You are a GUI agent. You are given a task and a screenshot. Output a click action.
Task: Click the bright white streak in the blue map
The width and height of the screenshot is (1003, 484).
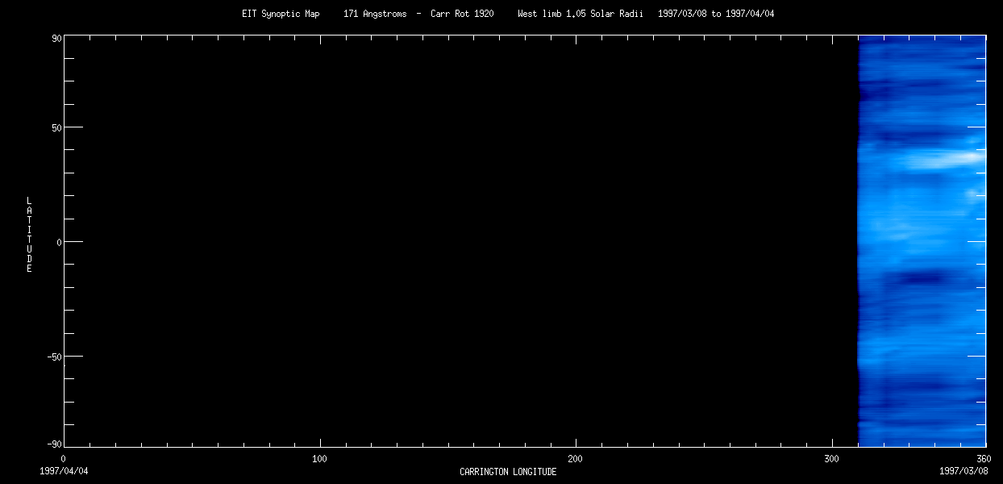943,161
